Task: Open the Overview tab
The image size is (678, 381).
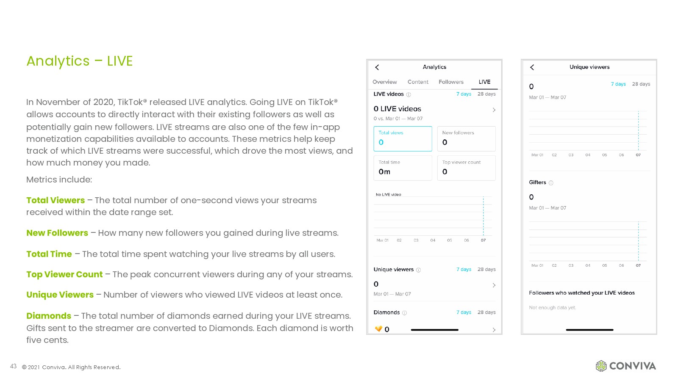Action: click(x=384, y=82)
